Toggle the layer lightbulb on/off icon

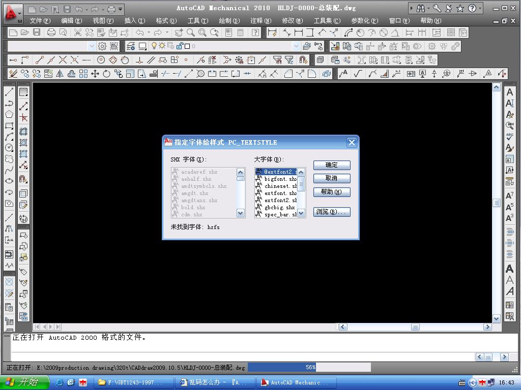(x=154, y=46)
